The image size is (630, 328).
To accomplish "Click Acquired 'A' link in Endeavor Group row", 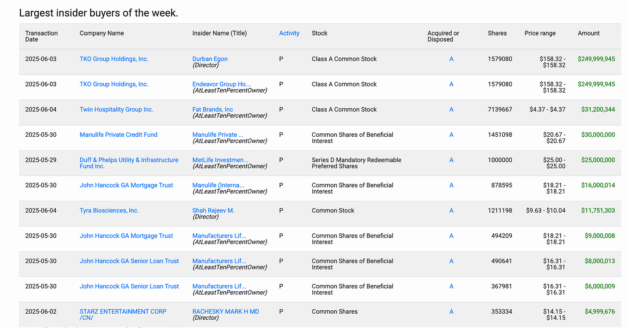I will (451, 84).
